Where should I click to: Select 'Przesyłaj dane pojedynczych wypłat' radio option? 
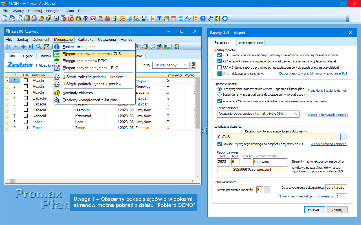coord(220,89)
